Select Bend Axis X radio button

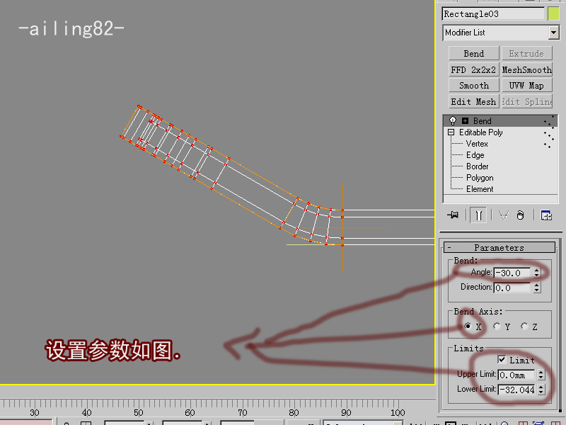pos(468,327)
